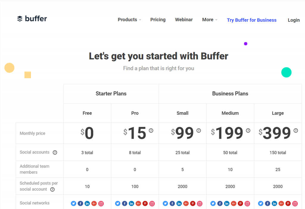Screen dimensions: 305x209
Task: Open the help tooltip beside the $399 price
Action: [x=296, y=130]
